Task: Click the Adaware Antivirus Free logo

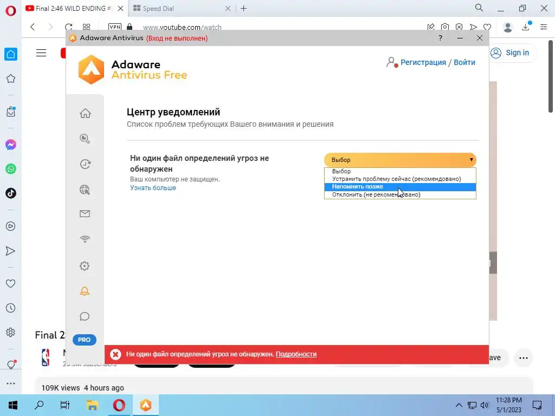Action: click(132, 70)
